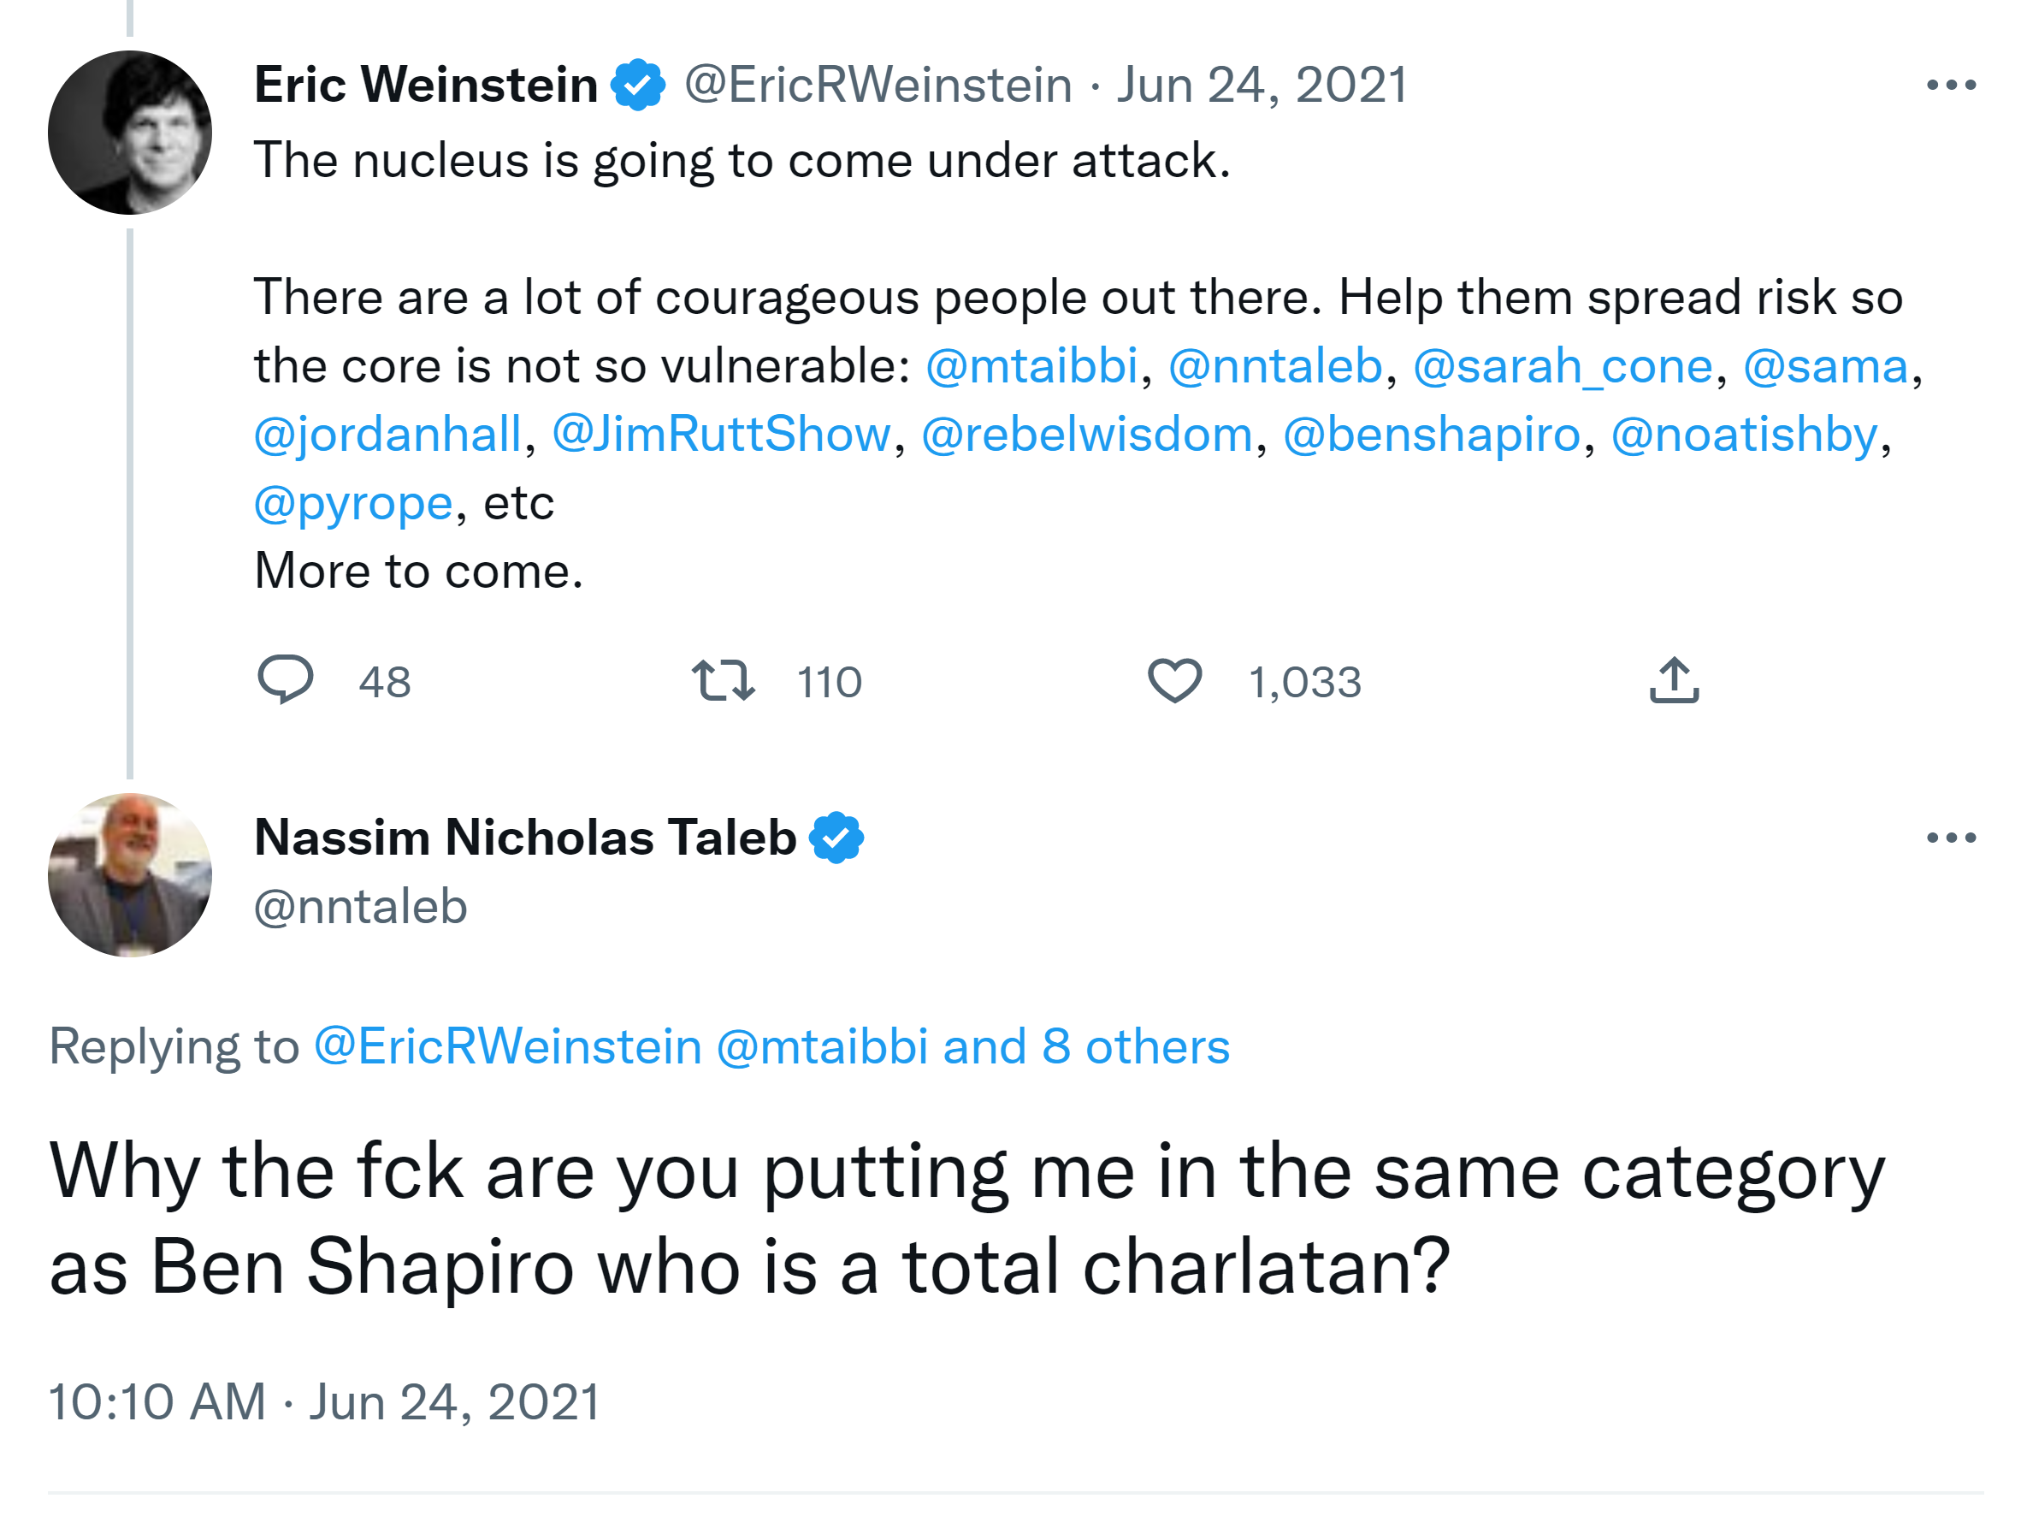Click the Jun 24, 2021 date on Weinstein's tweet
Image resolution: width=2027 pixels, height=1534 pixels.
tap(1261, 86)
